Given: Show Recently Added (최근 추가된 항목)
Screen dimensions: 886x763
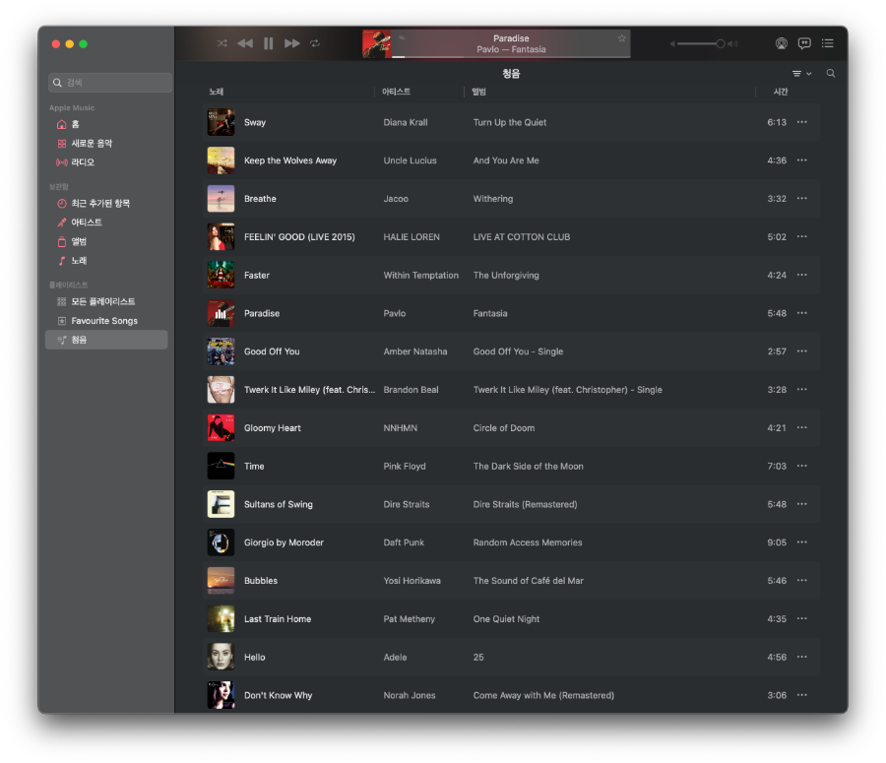Looking at the screenshot, I should 106,204.
